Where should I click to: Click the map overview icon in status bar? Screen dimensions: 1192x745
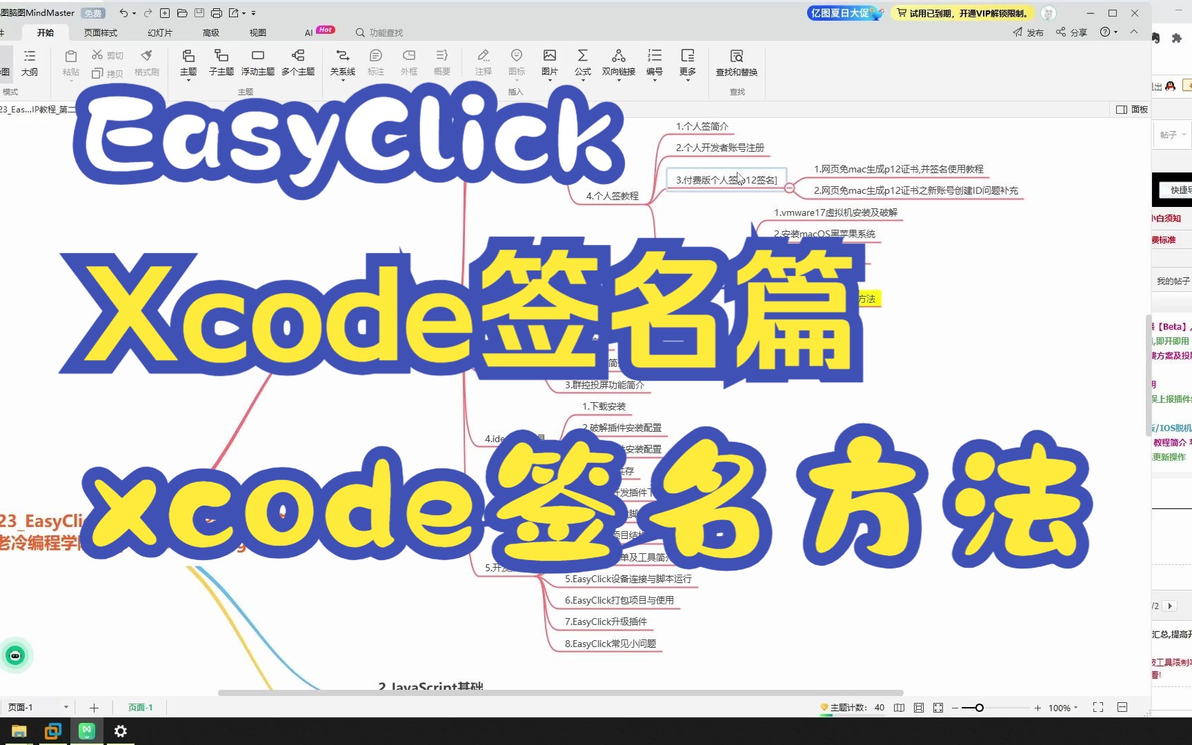899,708
